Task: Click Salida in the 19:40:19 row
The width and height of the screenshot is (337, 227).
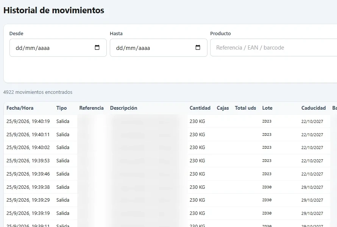Action: click(x=63, y=121)
